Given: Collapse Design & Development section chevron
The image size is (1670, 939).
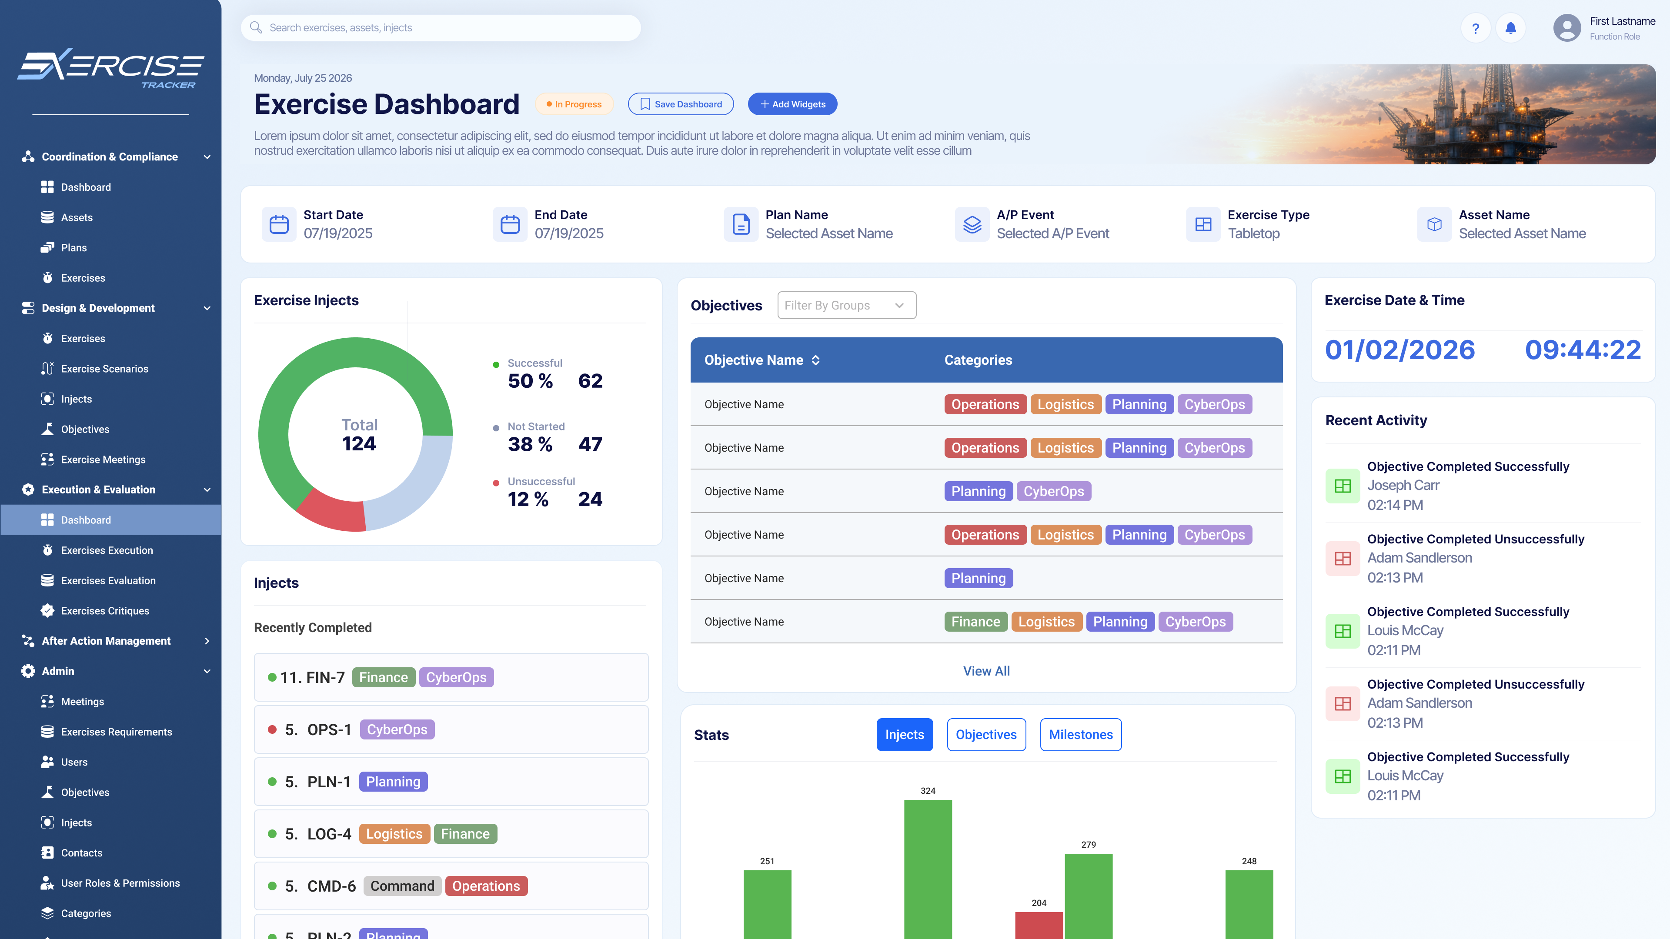Looking at the screenshot, I should click(207, 308).
